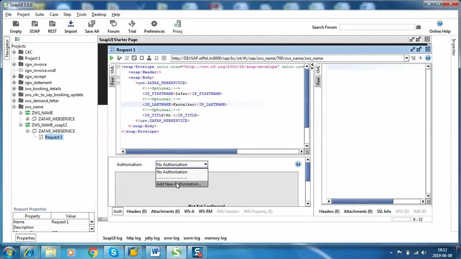Expand ZAFAR_WEBSERVICE under ZWS_NAME

(28, 119)
